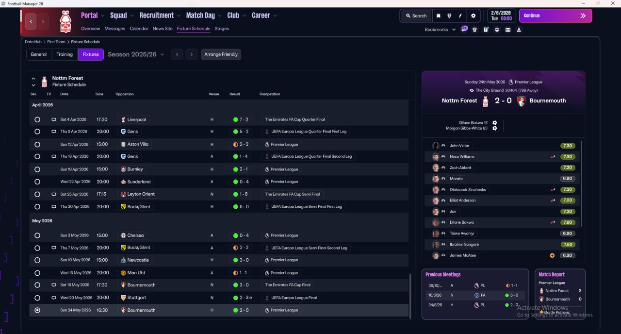Go to next season with right arrow

point(192,54)
